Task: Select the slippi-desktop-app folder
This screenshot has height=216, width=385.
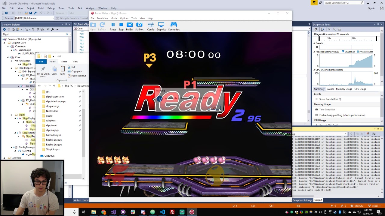Action: pos(54,101)
